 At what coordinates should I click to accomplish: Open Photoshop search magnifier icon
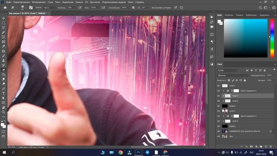260,8
